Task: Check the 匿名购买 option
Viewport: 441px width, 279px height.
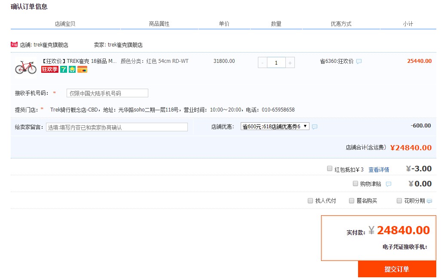Action: point(351,200)
